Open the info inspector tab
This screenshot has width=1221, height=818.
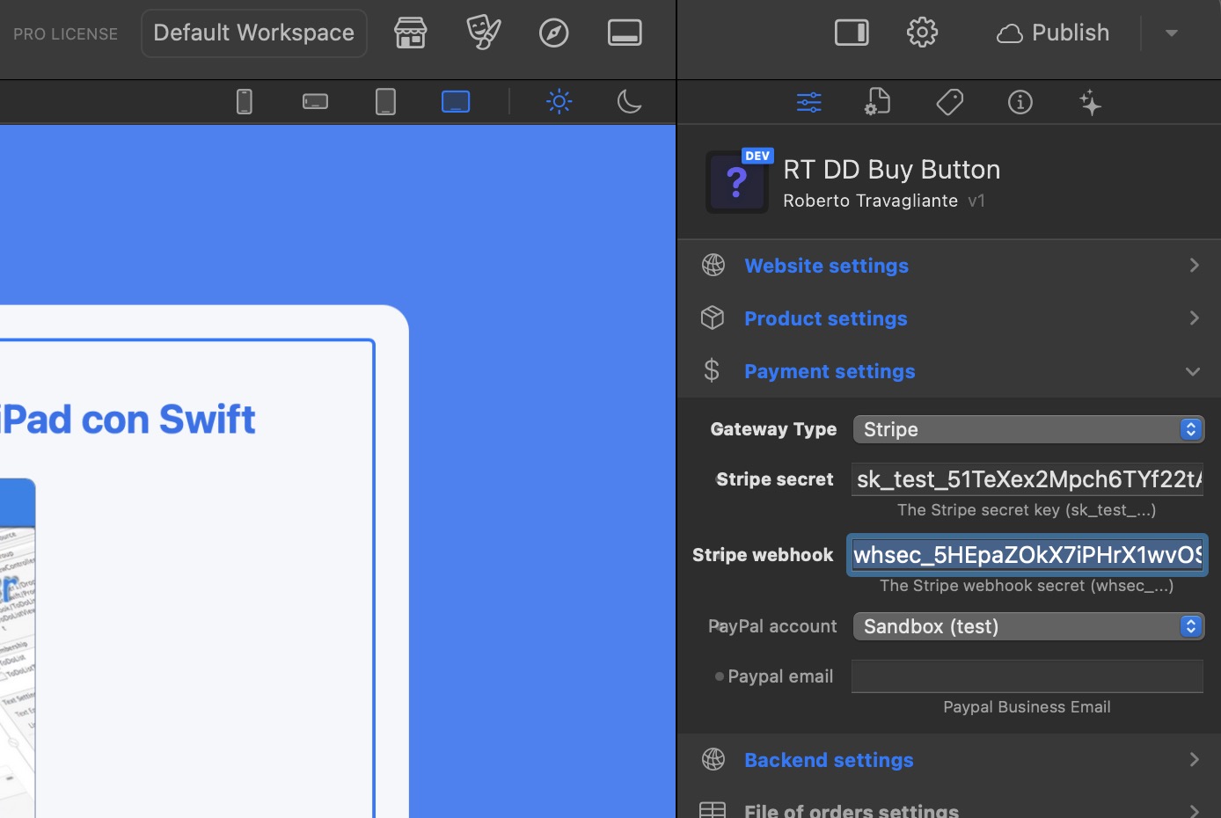tap(1020, 103)
